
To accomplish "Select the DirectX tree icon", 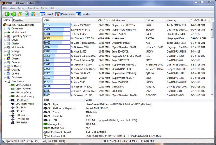I will pos(9,59).
